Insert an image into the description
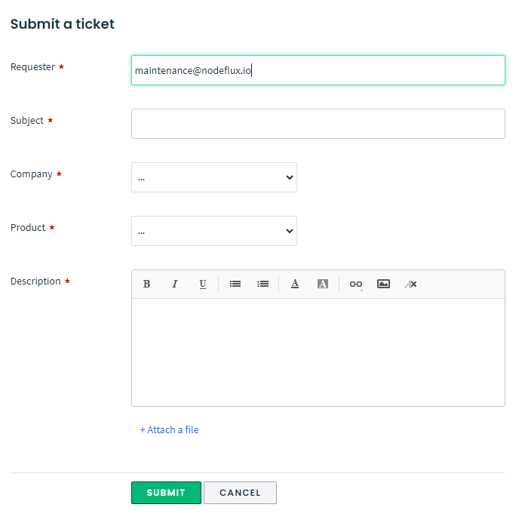The height and width of the screenshot is (526, 525). [x=383, y=285]
